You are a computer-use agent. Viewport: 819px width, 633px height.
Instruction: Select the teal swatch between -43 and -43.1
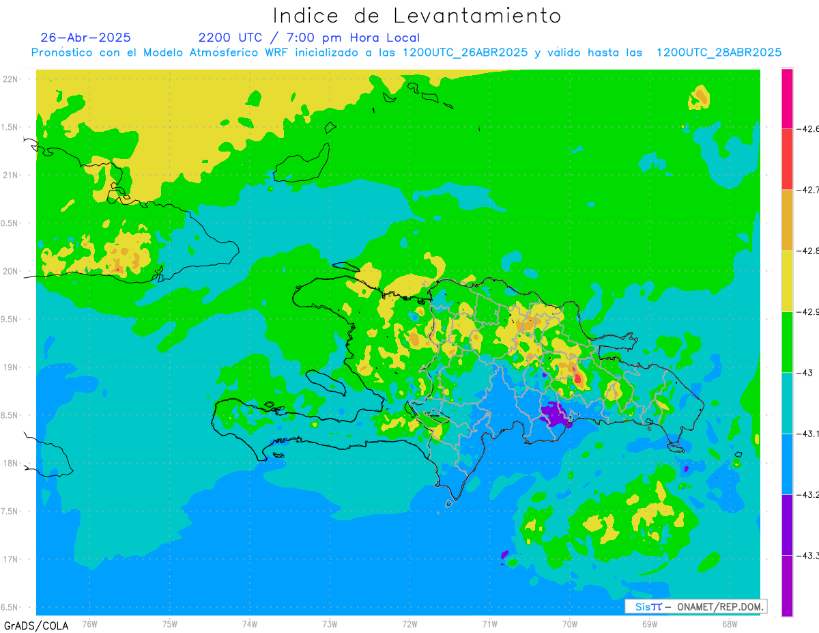[x=787, y=403]
